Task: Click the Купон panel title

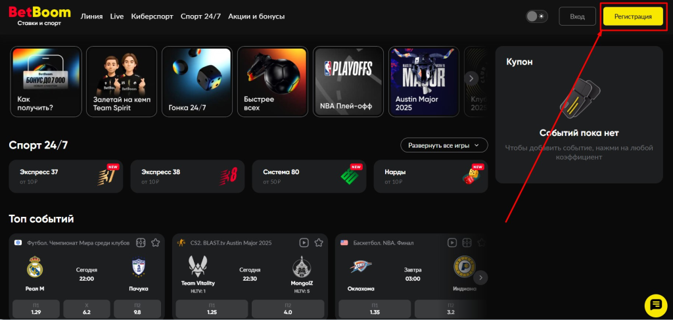Action: [x=520, y=62]
